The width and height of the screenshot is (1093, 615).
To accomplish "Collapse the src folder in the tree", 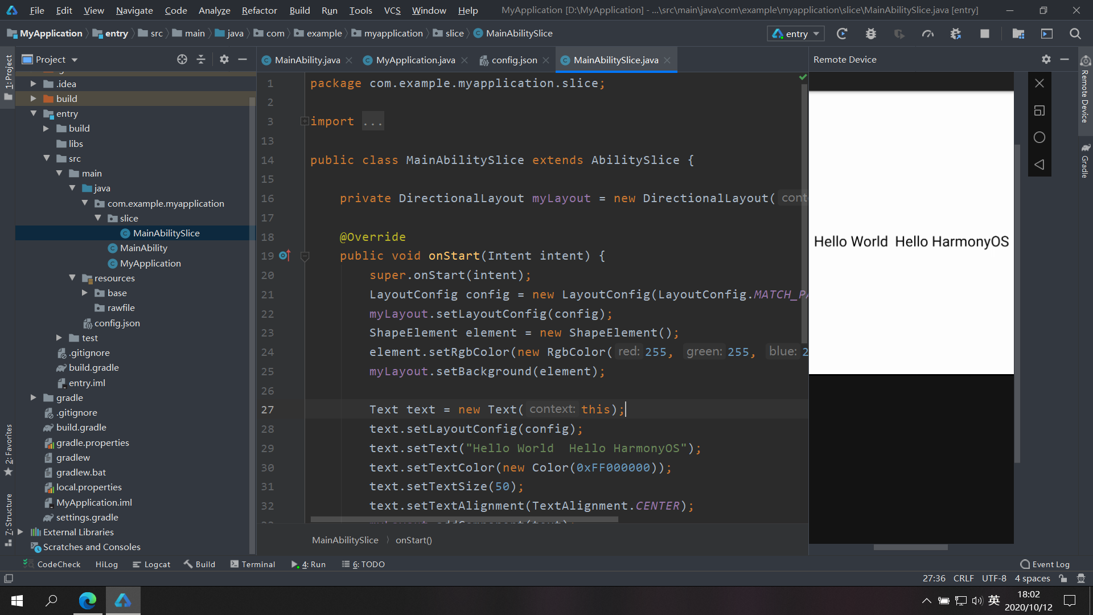I will point(47,158).
